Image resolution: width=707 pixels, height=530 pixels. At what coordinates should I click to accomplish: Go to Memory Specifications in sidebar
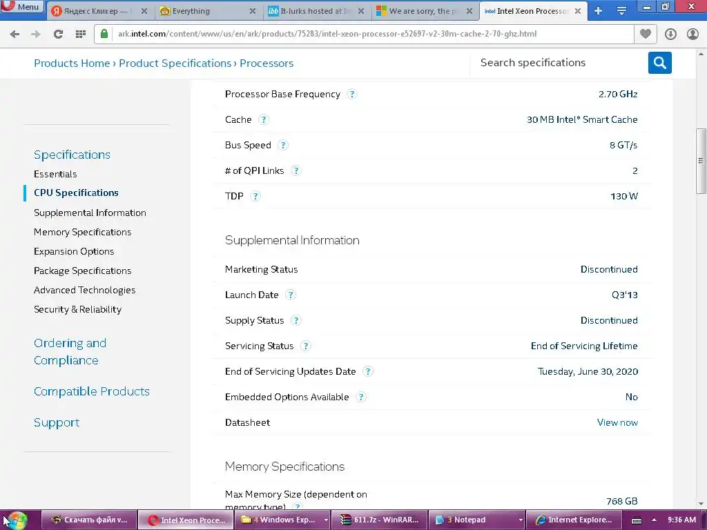(x=83, y=232)
